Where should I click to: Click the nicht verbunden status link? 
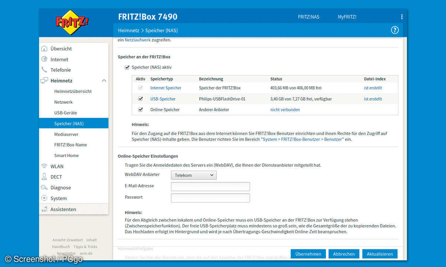tap(285, 110)
